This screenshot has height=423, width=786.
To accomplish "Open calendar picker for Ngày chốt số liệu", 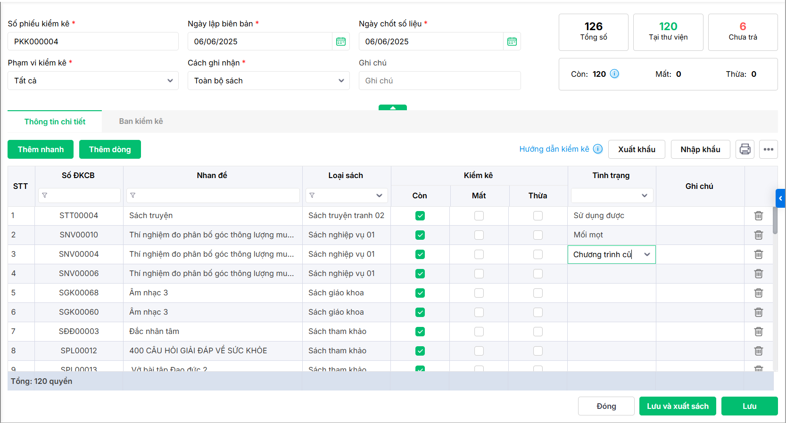I will (x=512, y=41).
